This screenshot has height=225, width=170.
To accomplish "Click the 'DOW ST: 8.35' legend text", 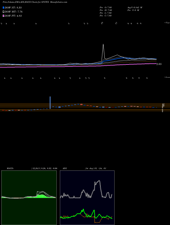I will [x=13, y=7].
